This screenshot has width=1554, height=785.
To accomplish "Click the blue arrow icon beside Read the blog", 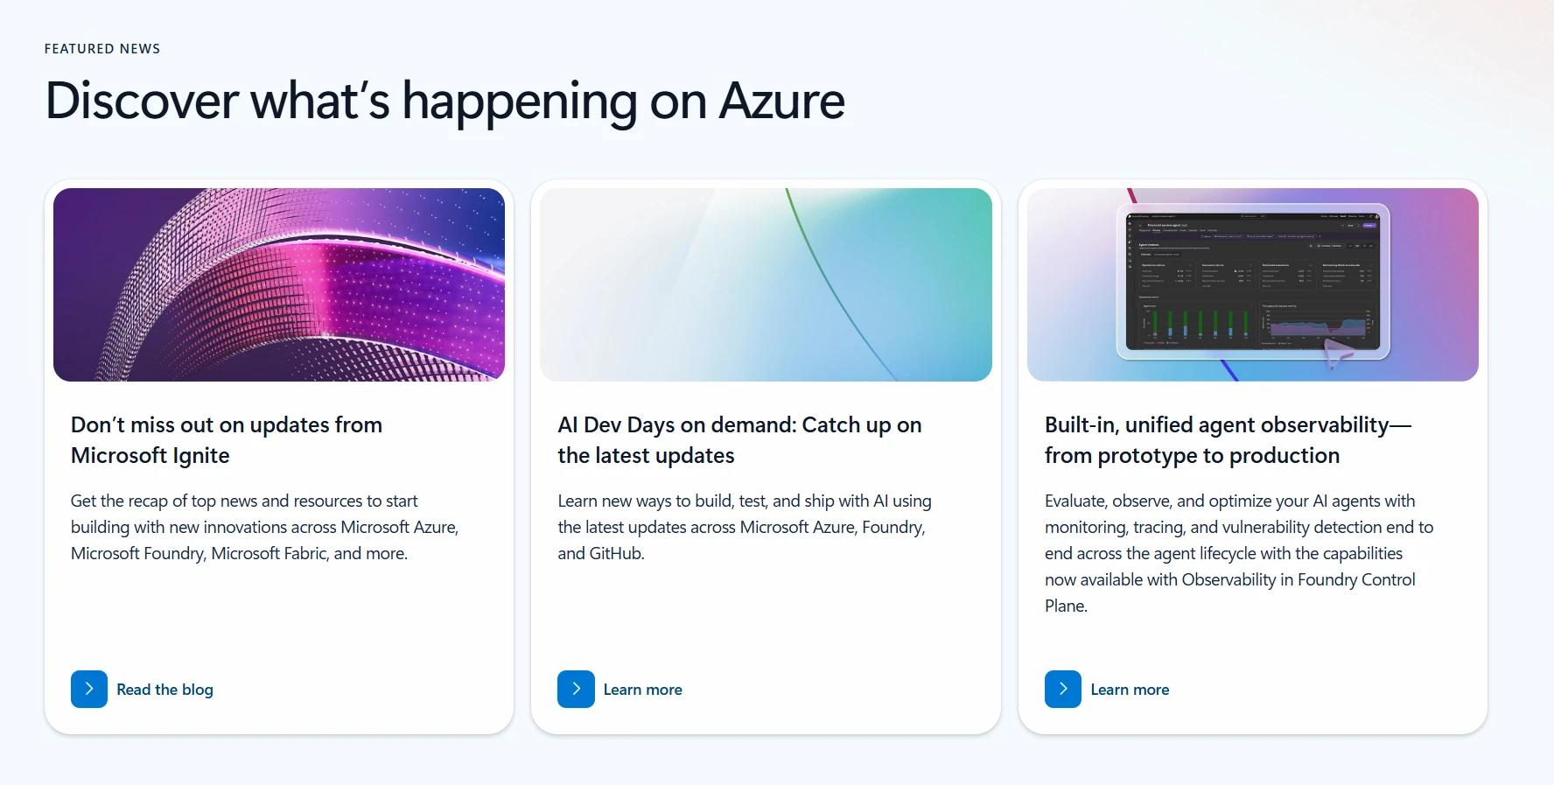I will tap(89, 690).
